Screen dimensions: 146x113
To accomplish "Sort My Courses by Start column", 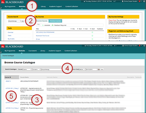I will (x=79, y=29).
